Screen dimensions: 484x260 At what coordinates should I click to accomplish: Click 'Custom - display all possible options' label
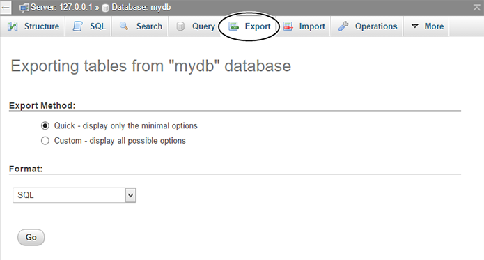pyautogui.click(x=120, y=141)
